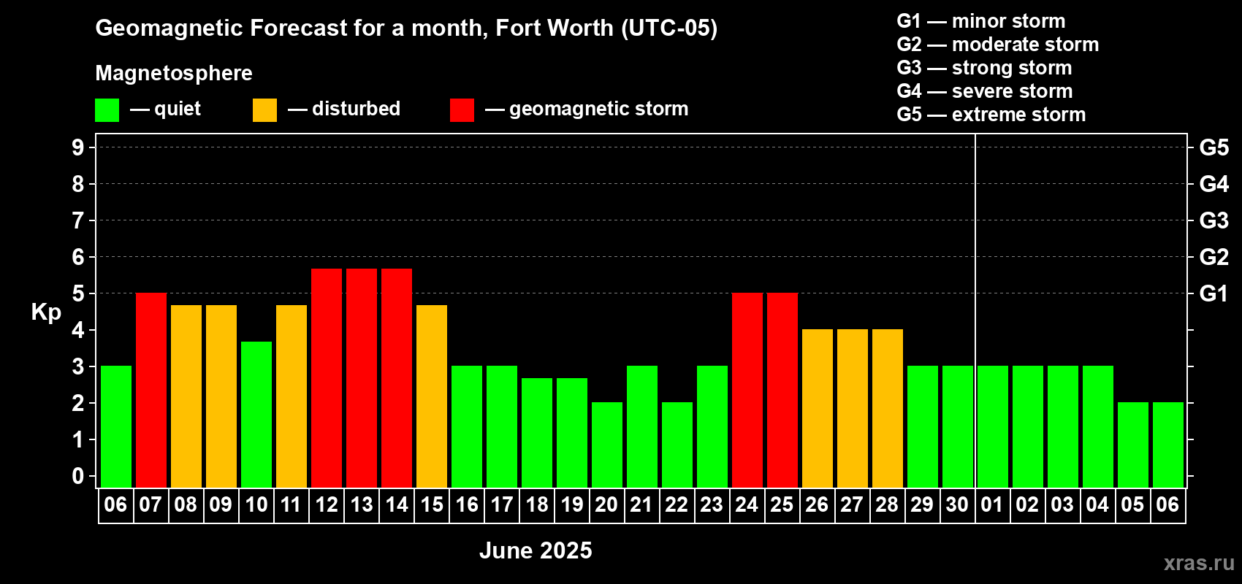Click the G3 label on right axis
Viewport: 1242px width, 584px height.
tap(1214, 220)
